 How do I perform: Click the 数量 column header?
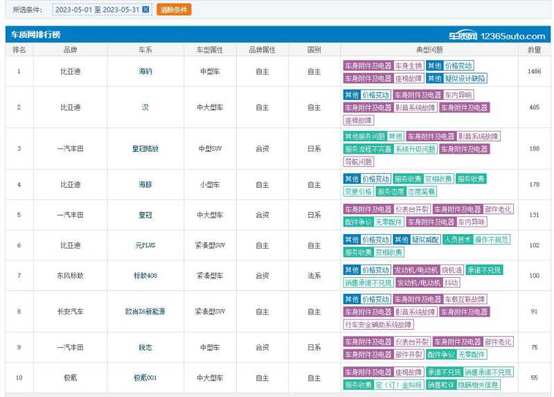point(534,50)
